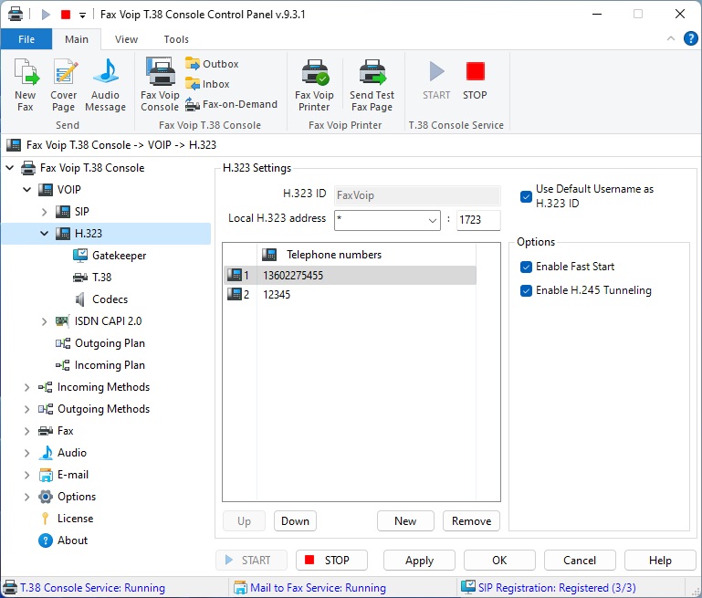The image size is (702, 598).
Task: Click the ribbon START service icon
Action: point(436,80)
